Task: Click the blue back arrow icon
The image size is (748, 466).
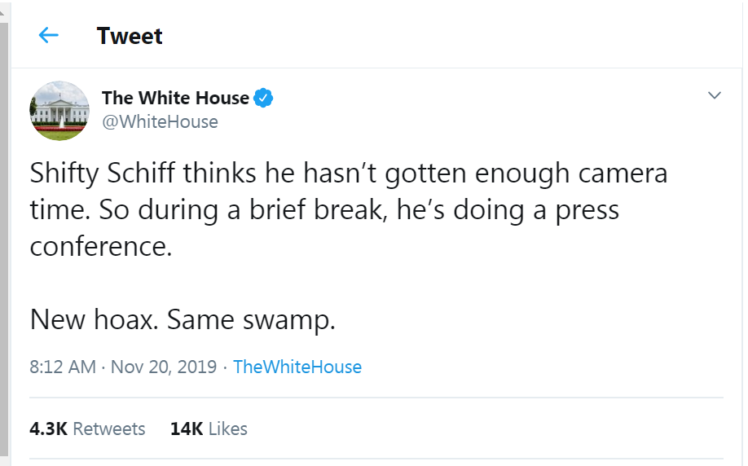Action: [49, 35]
